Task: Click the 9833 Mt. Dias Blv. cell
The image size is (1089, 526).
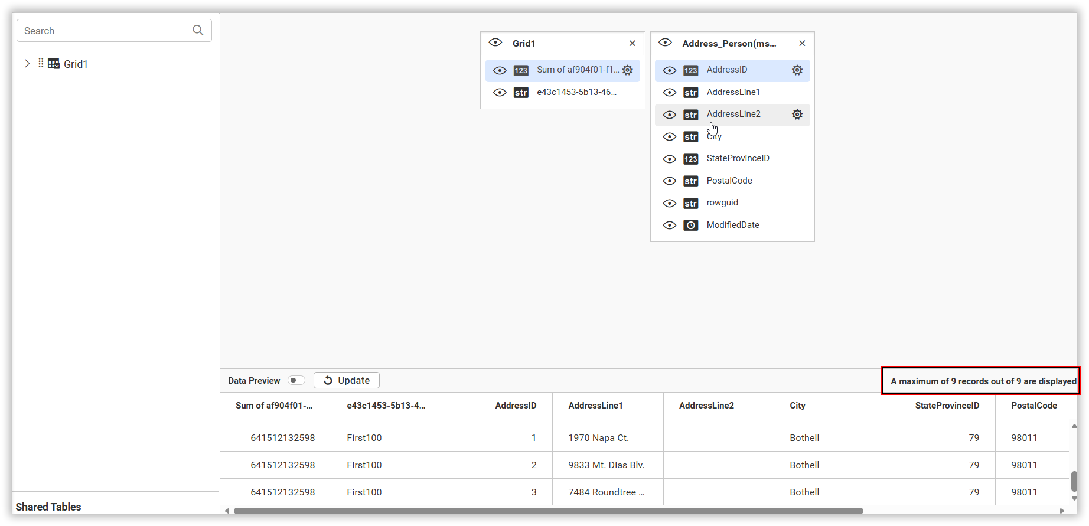Action: pos(608,465)
